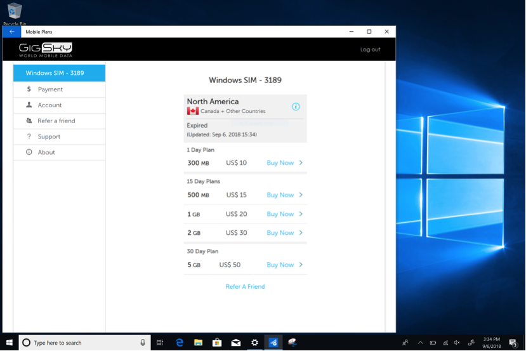Open File Explorer from the taskbar
The height and width of the screenshot is (351, 526).
198,343
